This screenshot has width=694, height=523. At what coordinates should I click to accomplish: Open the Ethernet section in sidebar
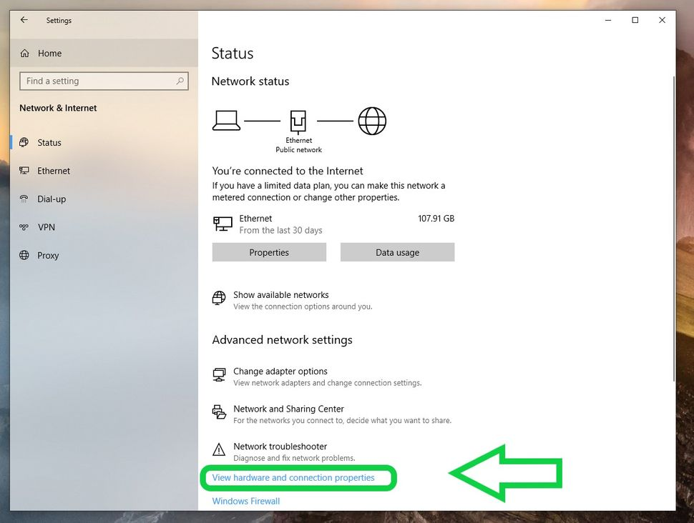[x=104, y=171]
